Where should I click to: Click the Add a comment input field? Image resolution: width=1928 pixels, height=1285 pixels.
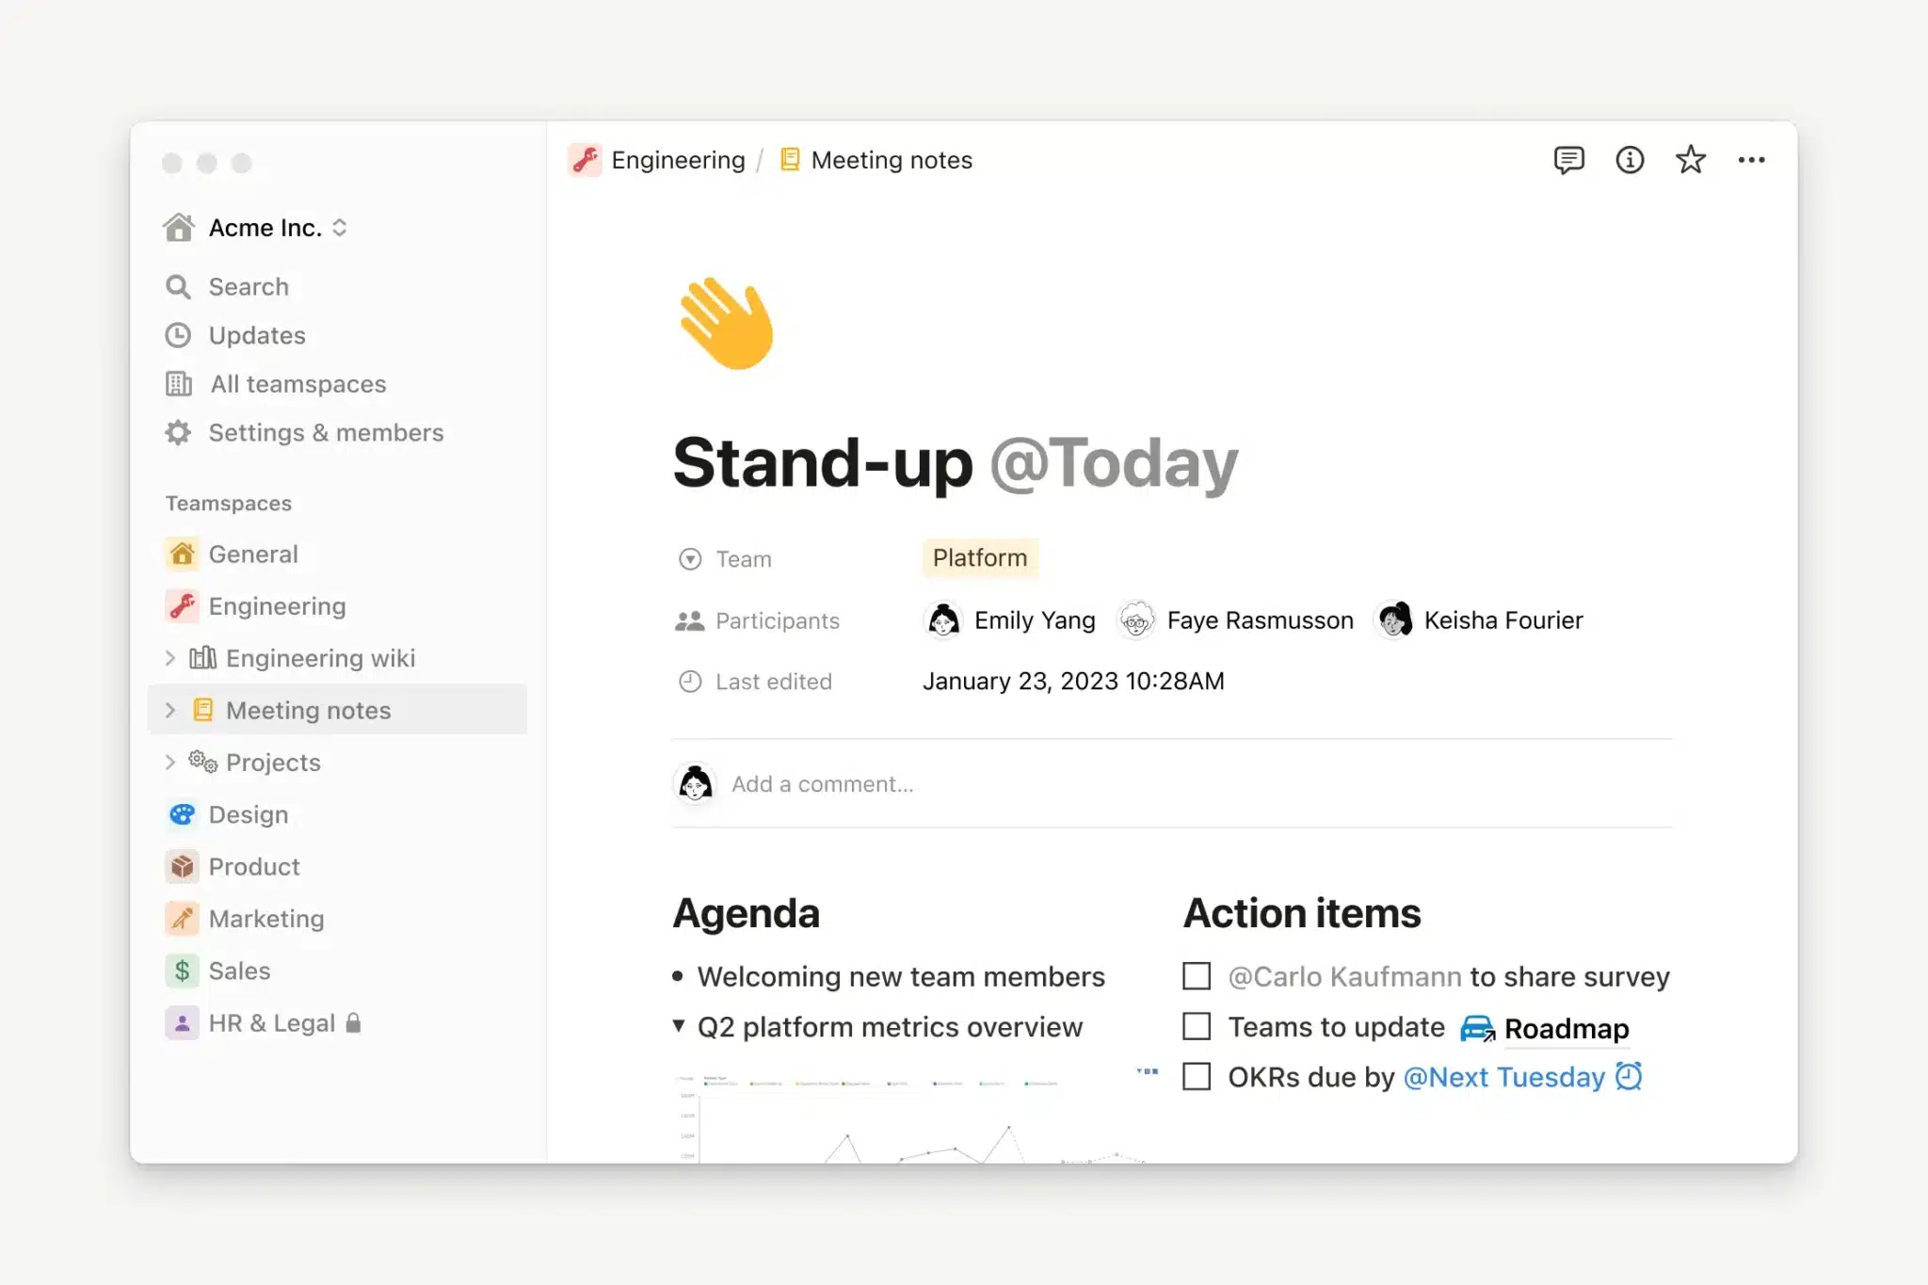click(821, 783)
